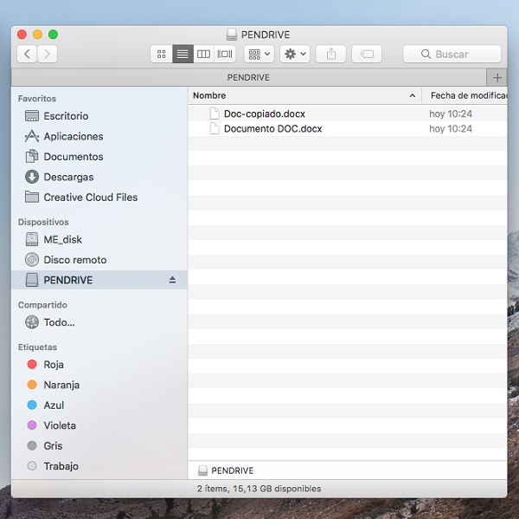Open the arrange items dropdown
Screen dimensions: 519x519
pyautogui.click(x=259, y=54)
